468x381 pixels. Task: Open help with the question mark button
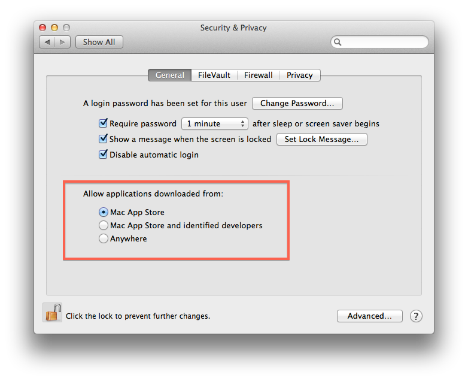(416, 316)
